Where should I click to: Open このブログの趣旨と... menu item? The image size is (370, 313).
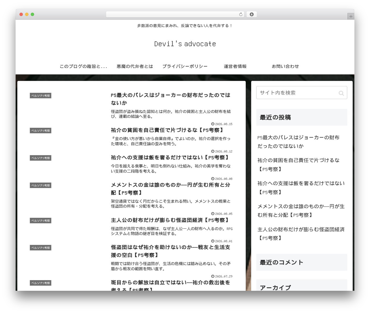[x=83, y=66]
